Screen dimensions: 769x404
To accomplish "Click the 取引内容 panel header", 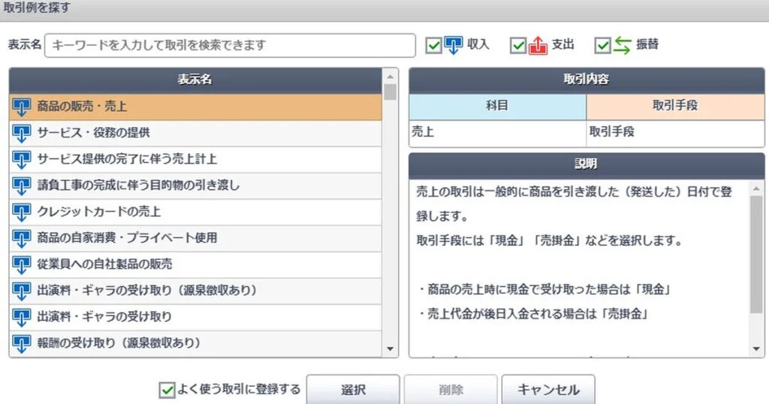I will tap(587, 80).
